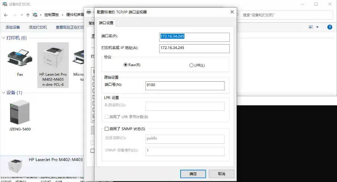Click the port number field showing 9100
Image resolution: width=337 pixels, height=182 pixels.
[185, 86]
